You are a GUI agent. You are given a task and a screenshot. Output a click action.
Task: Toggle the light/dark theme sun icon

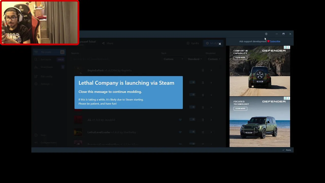click(266, 34)
